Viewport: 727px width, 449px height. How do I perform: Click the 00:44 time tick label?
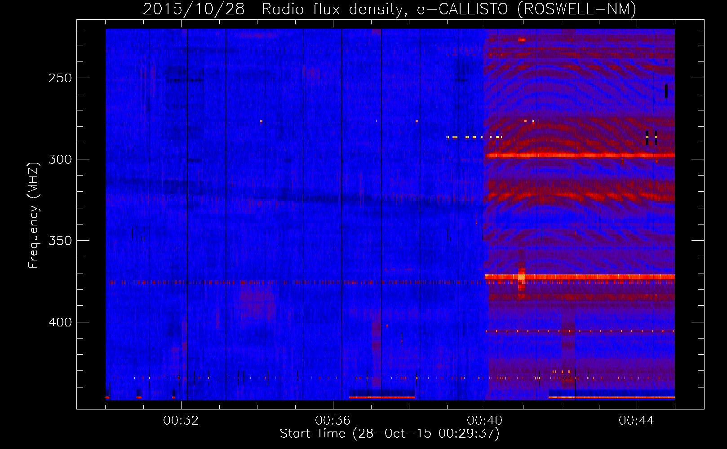(x=637, y=421)
